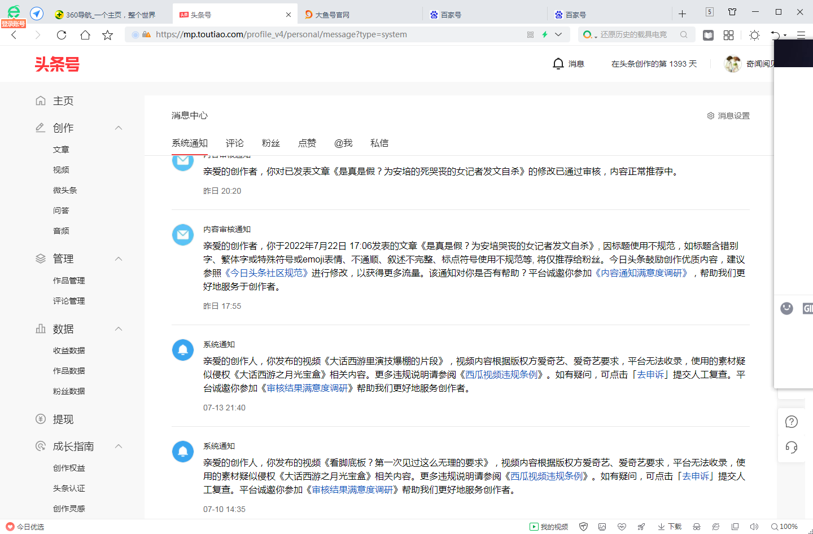Go to browser home page icon

pyautogui.click(x=85, y=35)
